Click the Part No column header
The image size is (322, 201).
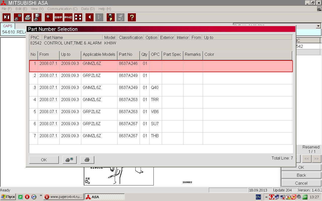click(128, 55)
